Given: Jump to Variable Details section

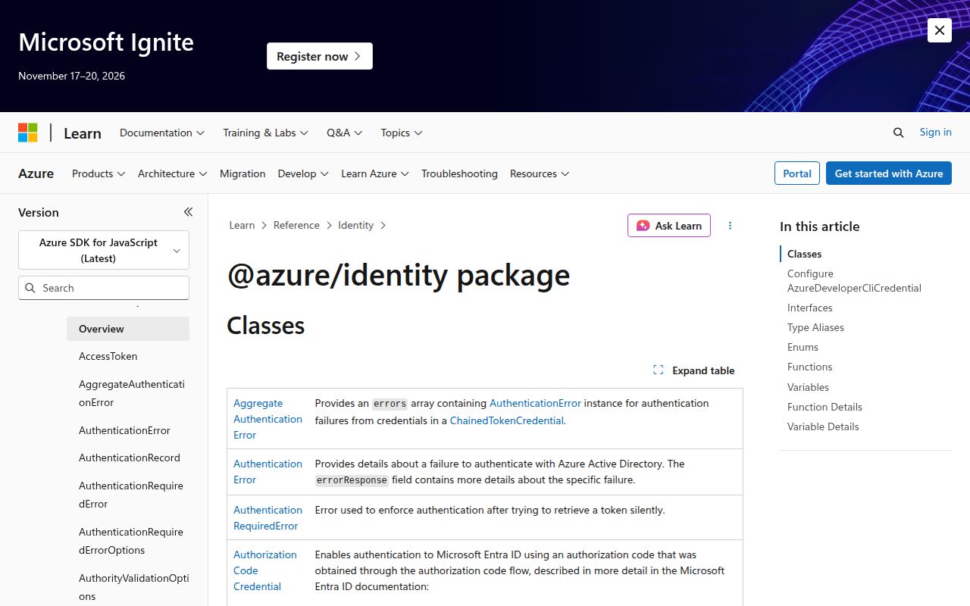Looking at the screenshot, I should pyautogui.click(x=823, y=426).
